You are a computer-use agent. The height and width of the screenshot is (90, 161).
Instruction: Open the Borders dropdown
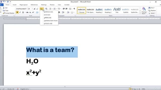point(74,12)
